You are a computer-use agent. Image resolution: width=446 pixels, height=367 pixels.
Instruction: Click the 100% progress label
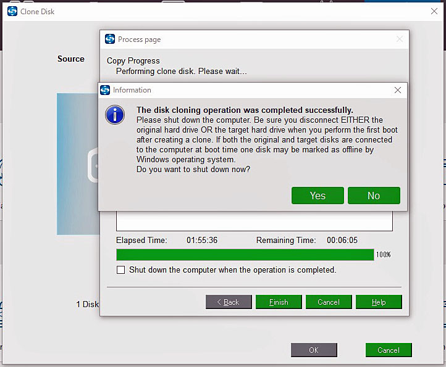coord(384,255)
